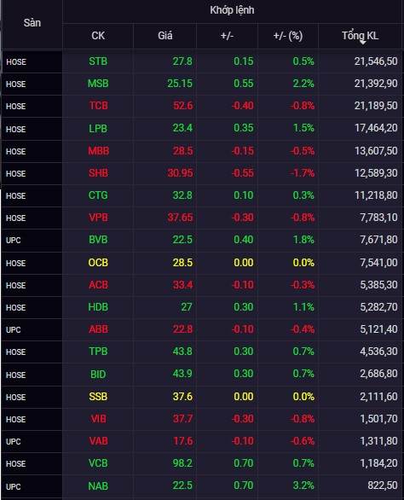
Task: Select percent change 2.2% for MSB
Action: click(x=303, y=84)
